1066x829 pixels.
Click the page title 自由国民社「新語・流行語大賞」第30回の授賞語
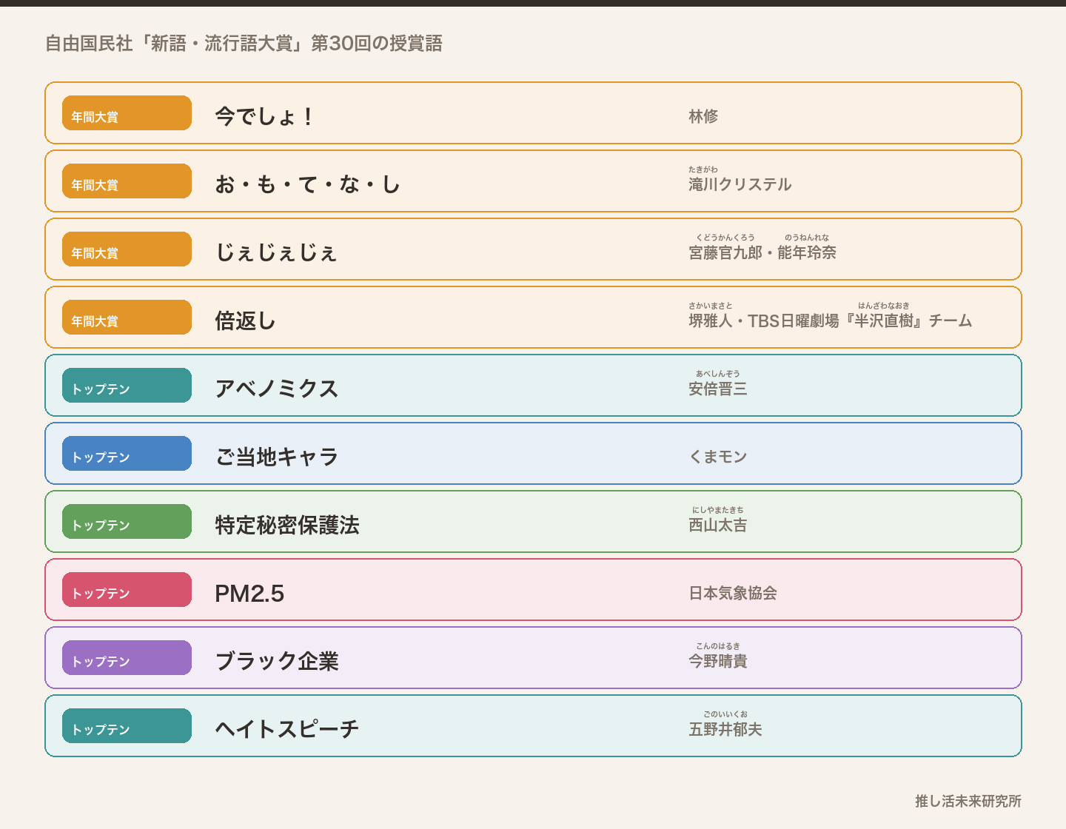click(x=244, y=44)
